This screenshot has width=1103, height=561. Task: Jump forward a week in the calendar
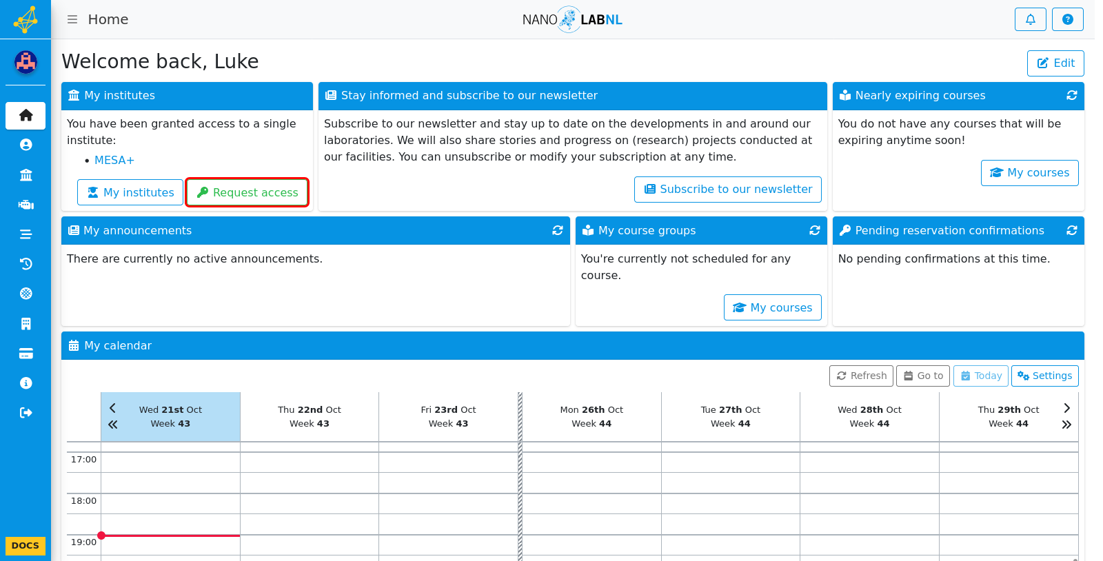[1066, 425]
